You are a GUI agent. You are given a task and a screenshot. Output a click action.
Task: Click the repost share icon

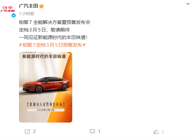(x=28, y=131)
